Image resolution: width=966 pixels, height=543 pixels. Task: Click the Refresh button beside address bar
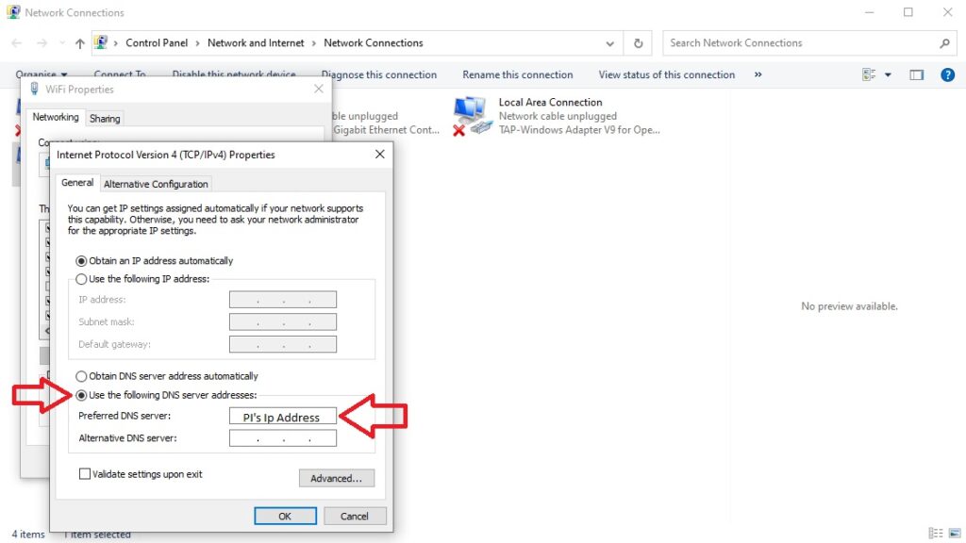click(639, 43)
